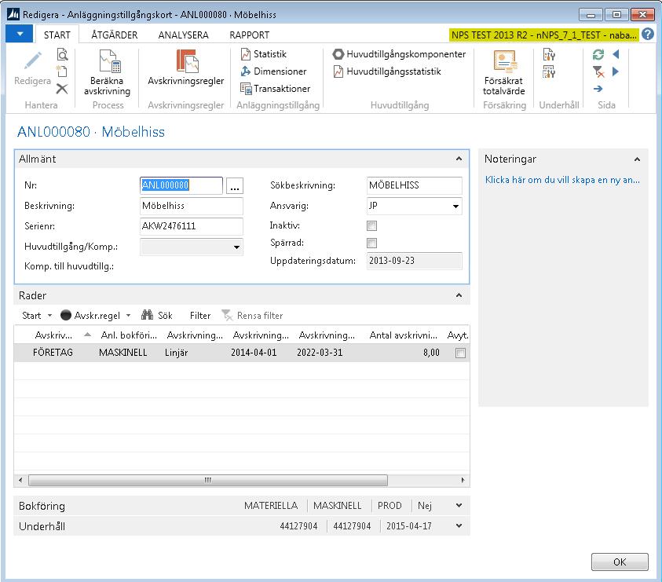Collapse the Allmänt section
Viewport: 662px width, 582px height.
click(459, 159)
